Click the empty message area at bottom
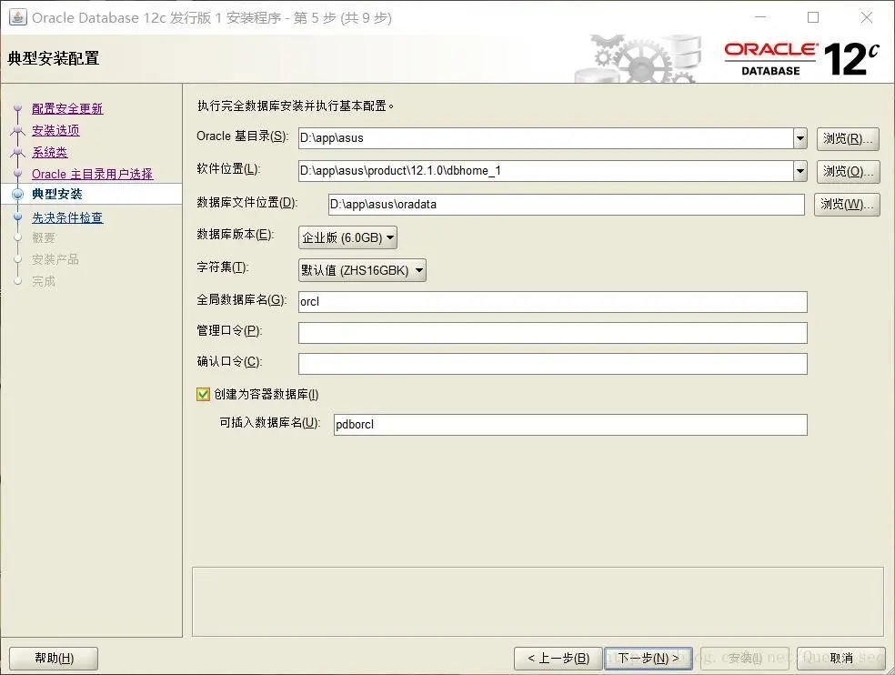The height and width of the screenshot is (675, 895). 538,602
